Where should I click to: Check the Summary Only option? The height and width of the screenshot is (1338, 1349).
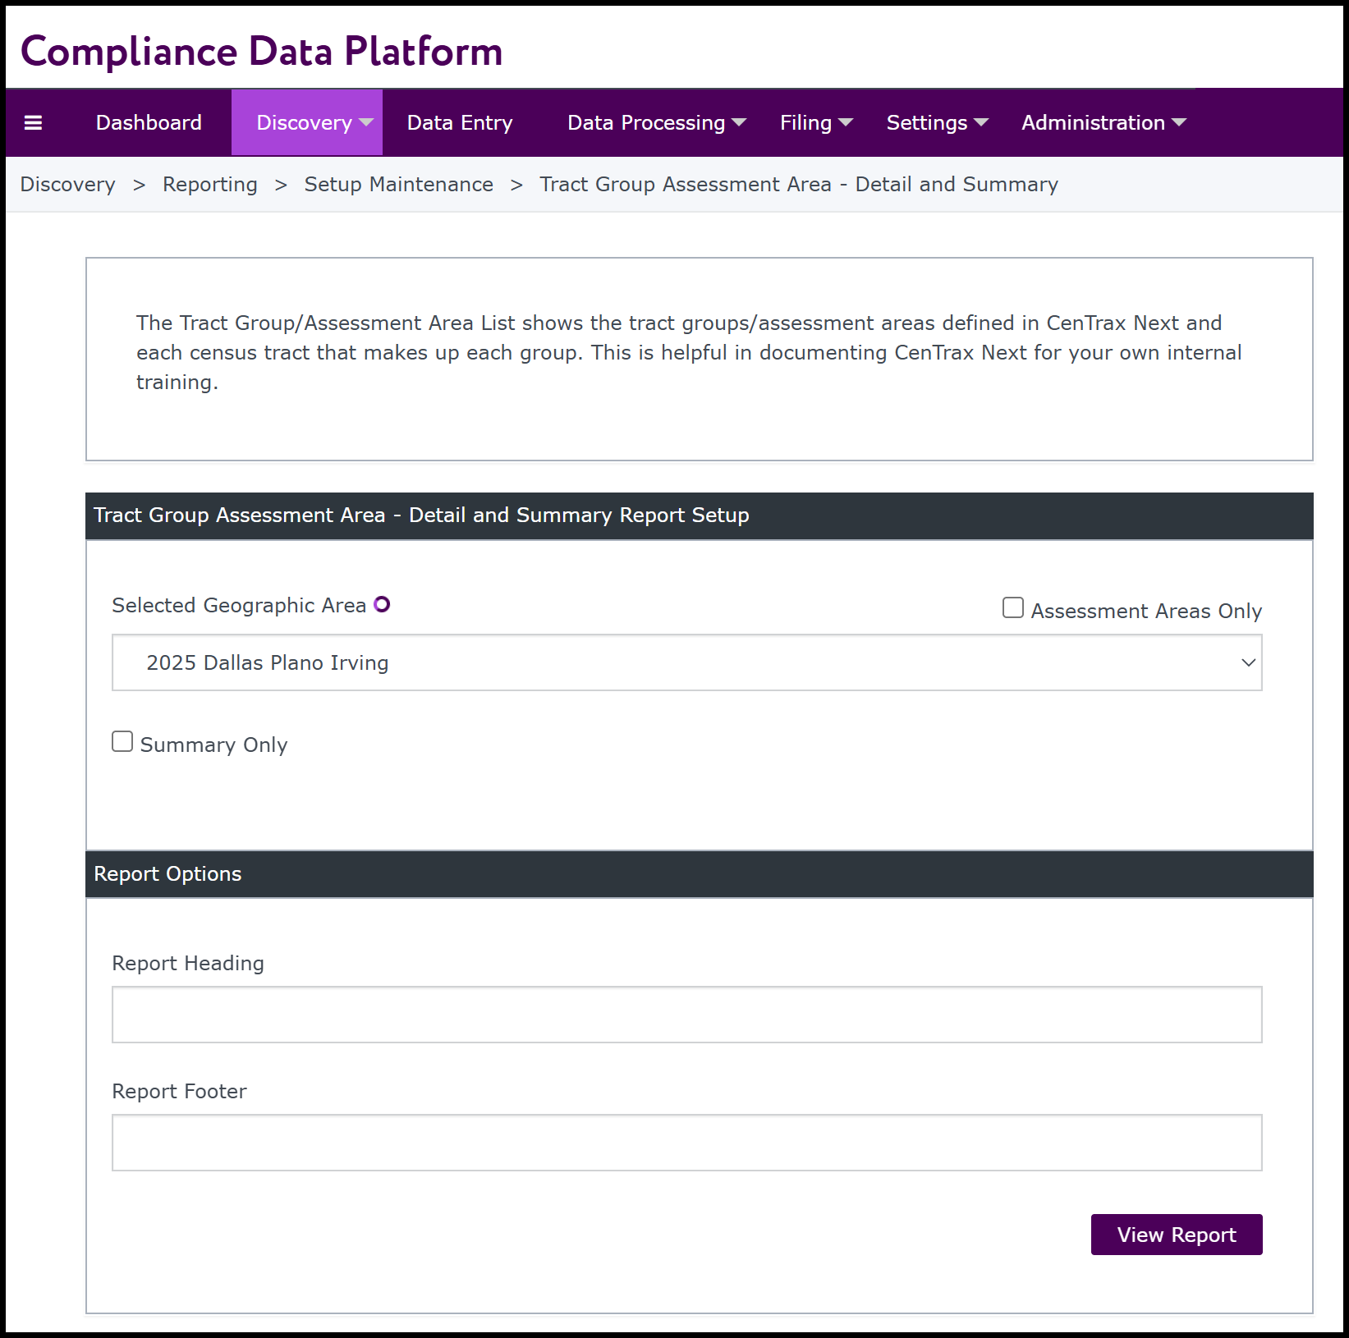click(x=122, y=742)
